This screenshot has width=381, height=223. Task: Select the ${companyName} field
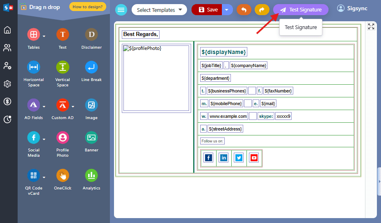click(249, 65)
